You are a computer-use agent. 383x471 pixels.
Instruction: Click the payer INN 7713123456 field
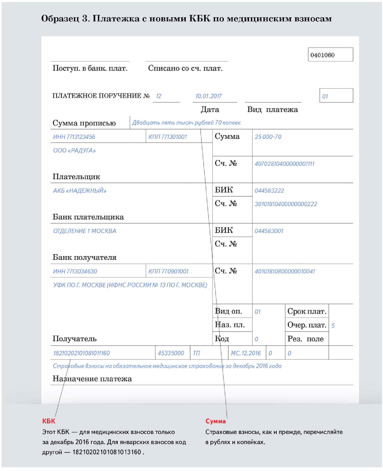click(x=98, y=136)
